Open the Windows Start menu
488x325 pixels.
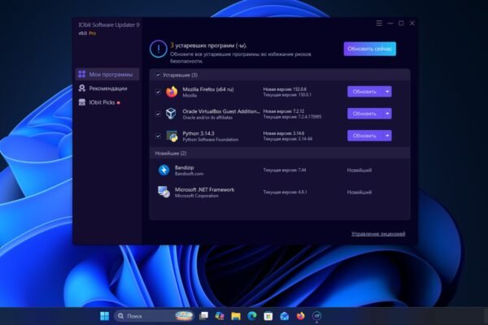pos(105,316)
